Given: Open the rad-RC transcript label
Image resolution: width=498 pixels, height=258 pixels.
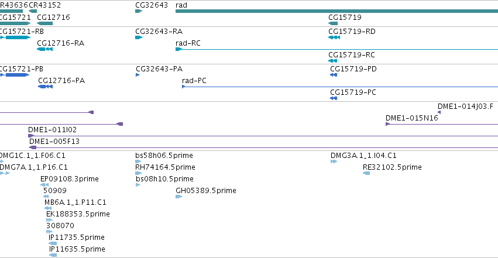Looking at the screenshot, I should 188,43.
